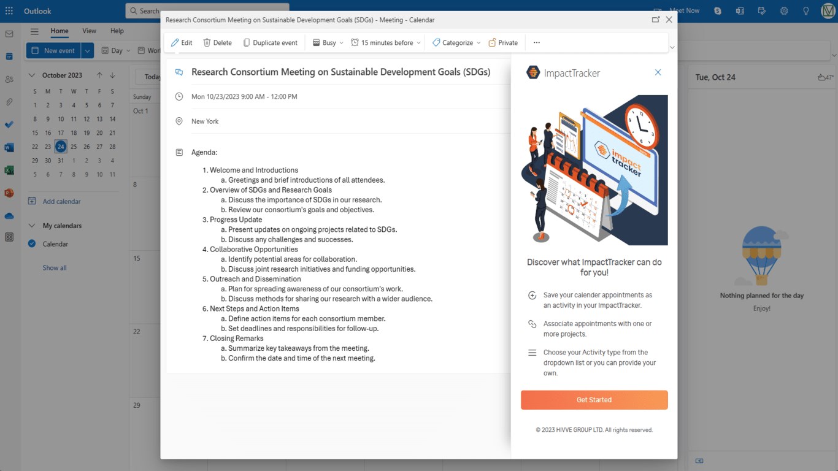The width and height of the screenshot is (838, 471).
Task: Open the My Day calendar-check icon
Action: [x=762, y=11]
